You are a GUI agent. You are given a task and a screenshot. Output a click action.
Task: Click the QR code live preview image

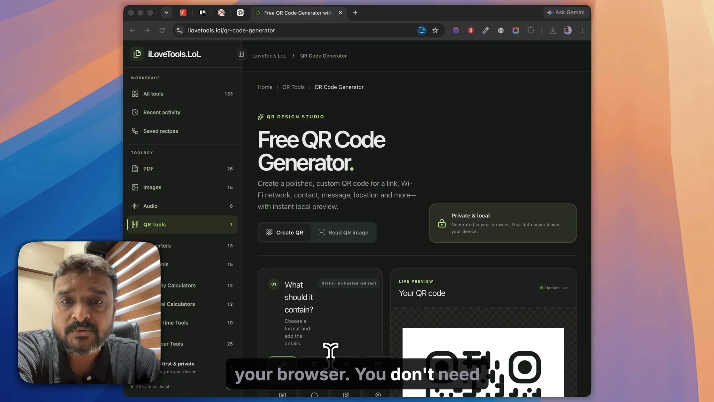[x=483, y=362]
